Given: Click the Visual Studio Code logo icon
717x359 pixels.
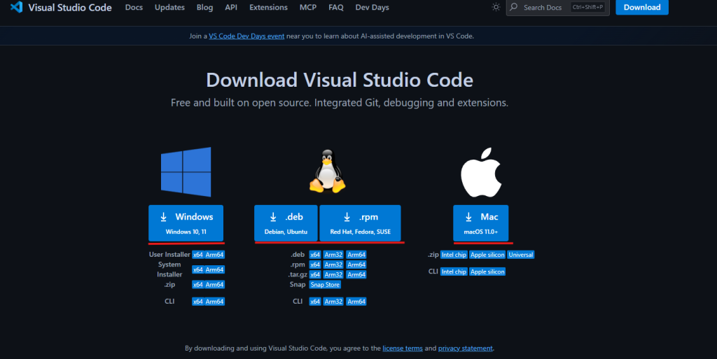Looking at the screenshot, I should [x=16, y=8].
